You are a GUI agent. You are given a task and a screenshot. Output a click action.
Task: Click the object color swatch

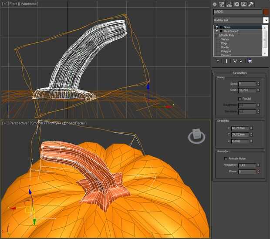click(266, 12)
